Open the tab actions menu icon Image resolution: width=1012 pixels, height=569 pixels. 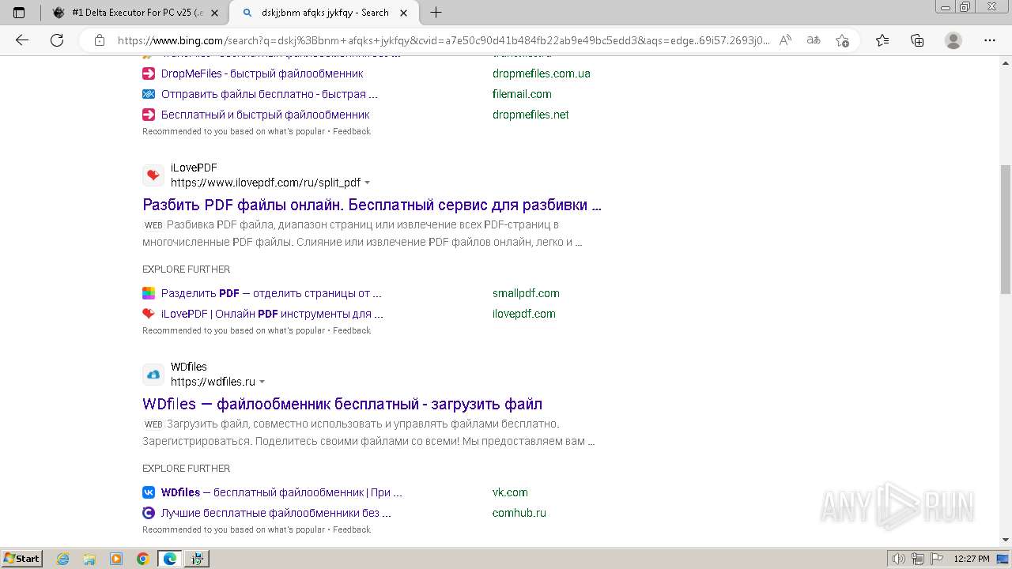click(19, 13)
